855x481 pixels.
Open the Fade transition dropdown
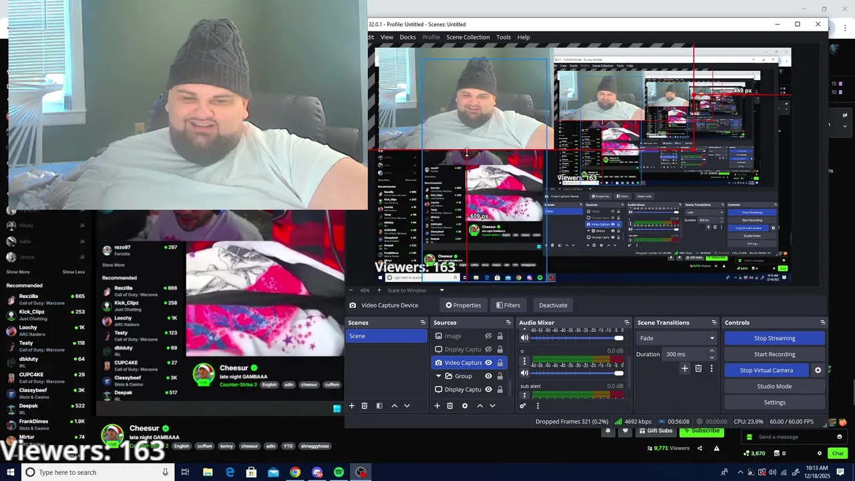(676, 338)
